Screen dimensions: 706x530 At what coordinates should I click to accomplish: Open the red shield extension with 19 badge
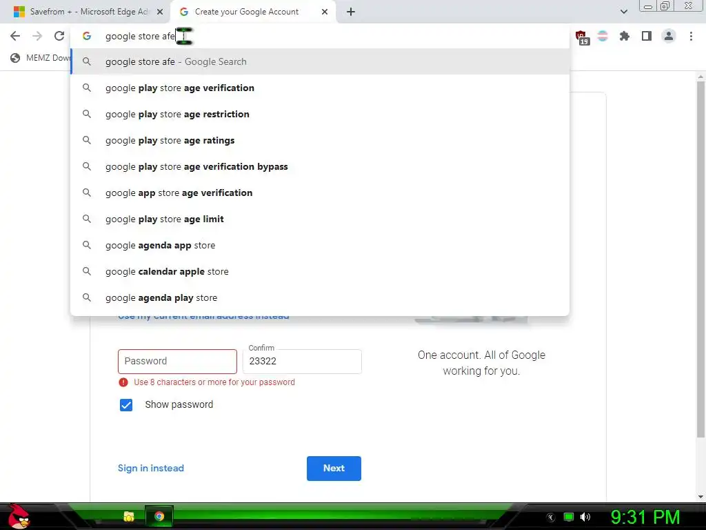pos(581,37)
